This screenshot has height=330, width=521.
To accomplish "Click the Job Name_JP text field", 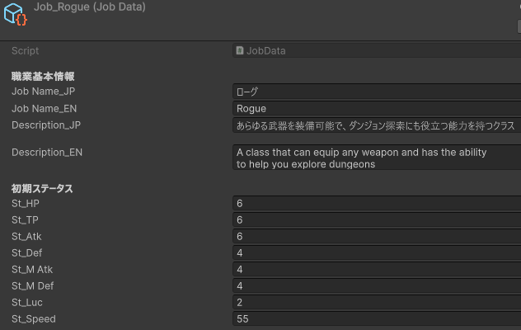I will pos(377,92).
